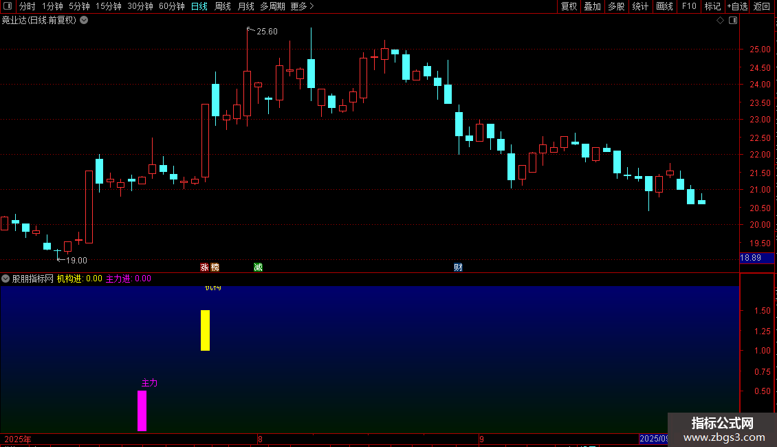
Task: Toggle the side panel icon at chart top-right
Action: coord(733,21)
